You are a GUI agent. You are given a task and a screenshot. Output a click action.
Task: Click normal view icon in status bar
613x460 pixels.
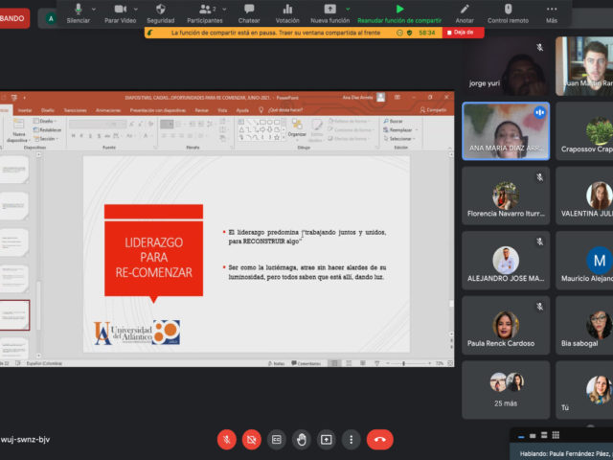pos(334,363)
